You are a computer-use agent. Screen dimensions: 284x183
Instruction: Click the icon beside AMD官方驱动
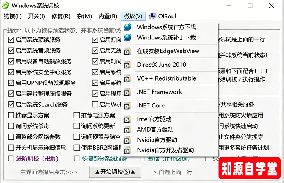[x=127, y=130]
